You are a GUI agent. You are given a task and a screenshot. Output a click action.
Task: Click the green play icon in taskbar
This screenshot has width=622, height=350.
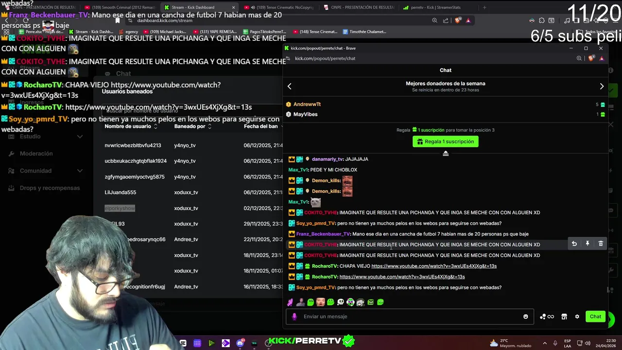211,343
